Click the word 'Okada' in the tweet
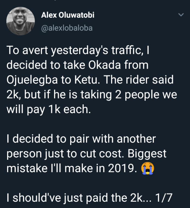Screen dimensions: 190x208 click(105, 65)
